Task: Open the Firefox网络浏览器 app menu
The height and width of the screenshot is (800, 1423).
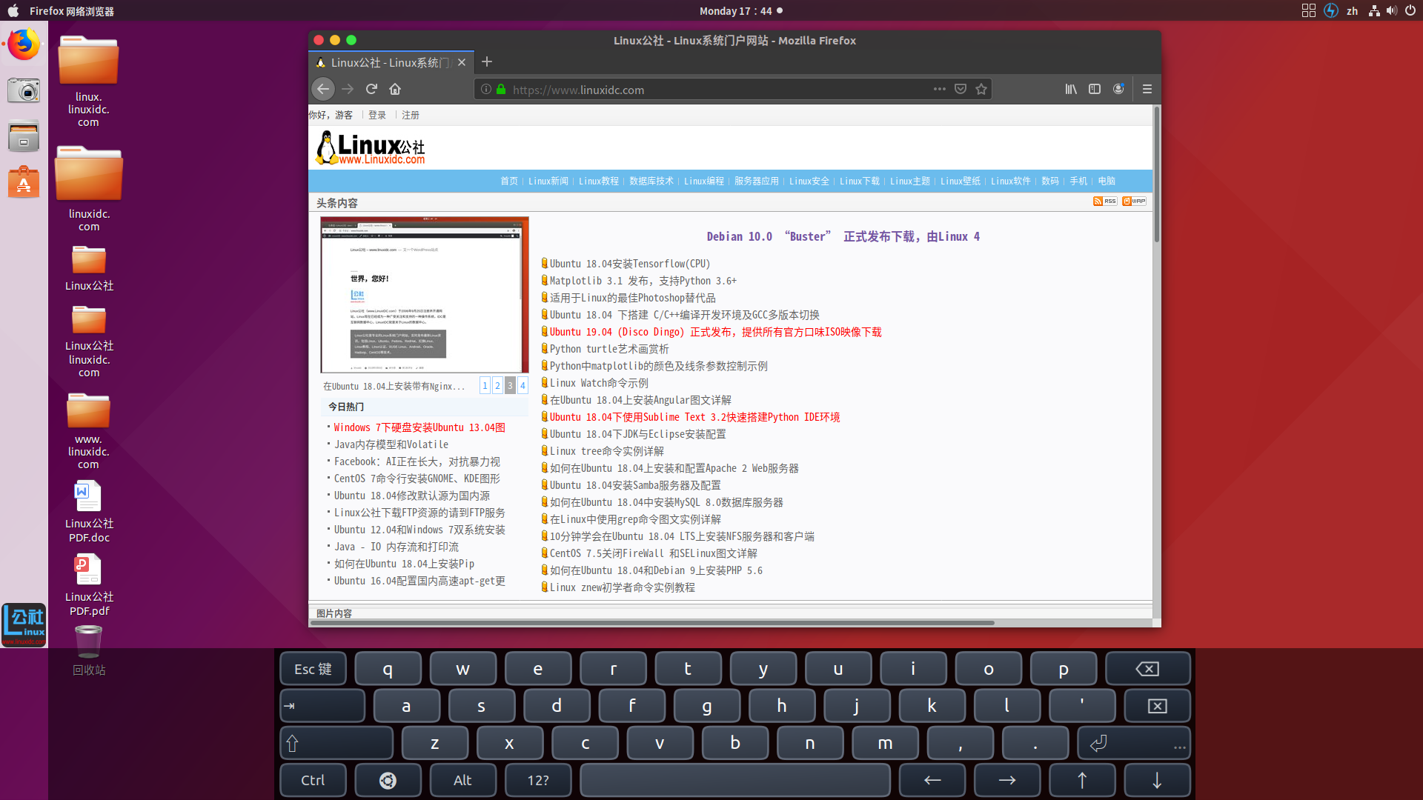Action: (72, 10)
